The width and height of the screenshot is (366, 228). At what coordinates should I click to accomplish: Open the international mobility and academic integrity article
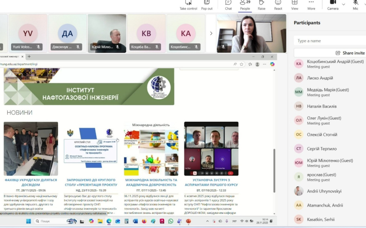click(x=151, y=182)
